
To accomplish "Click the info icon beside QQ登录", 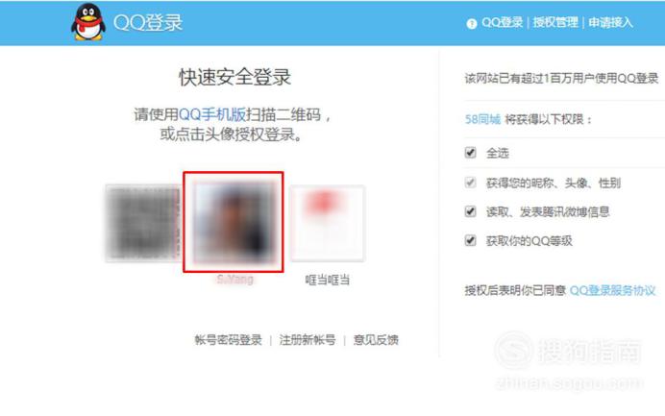I will click(471, 23).
